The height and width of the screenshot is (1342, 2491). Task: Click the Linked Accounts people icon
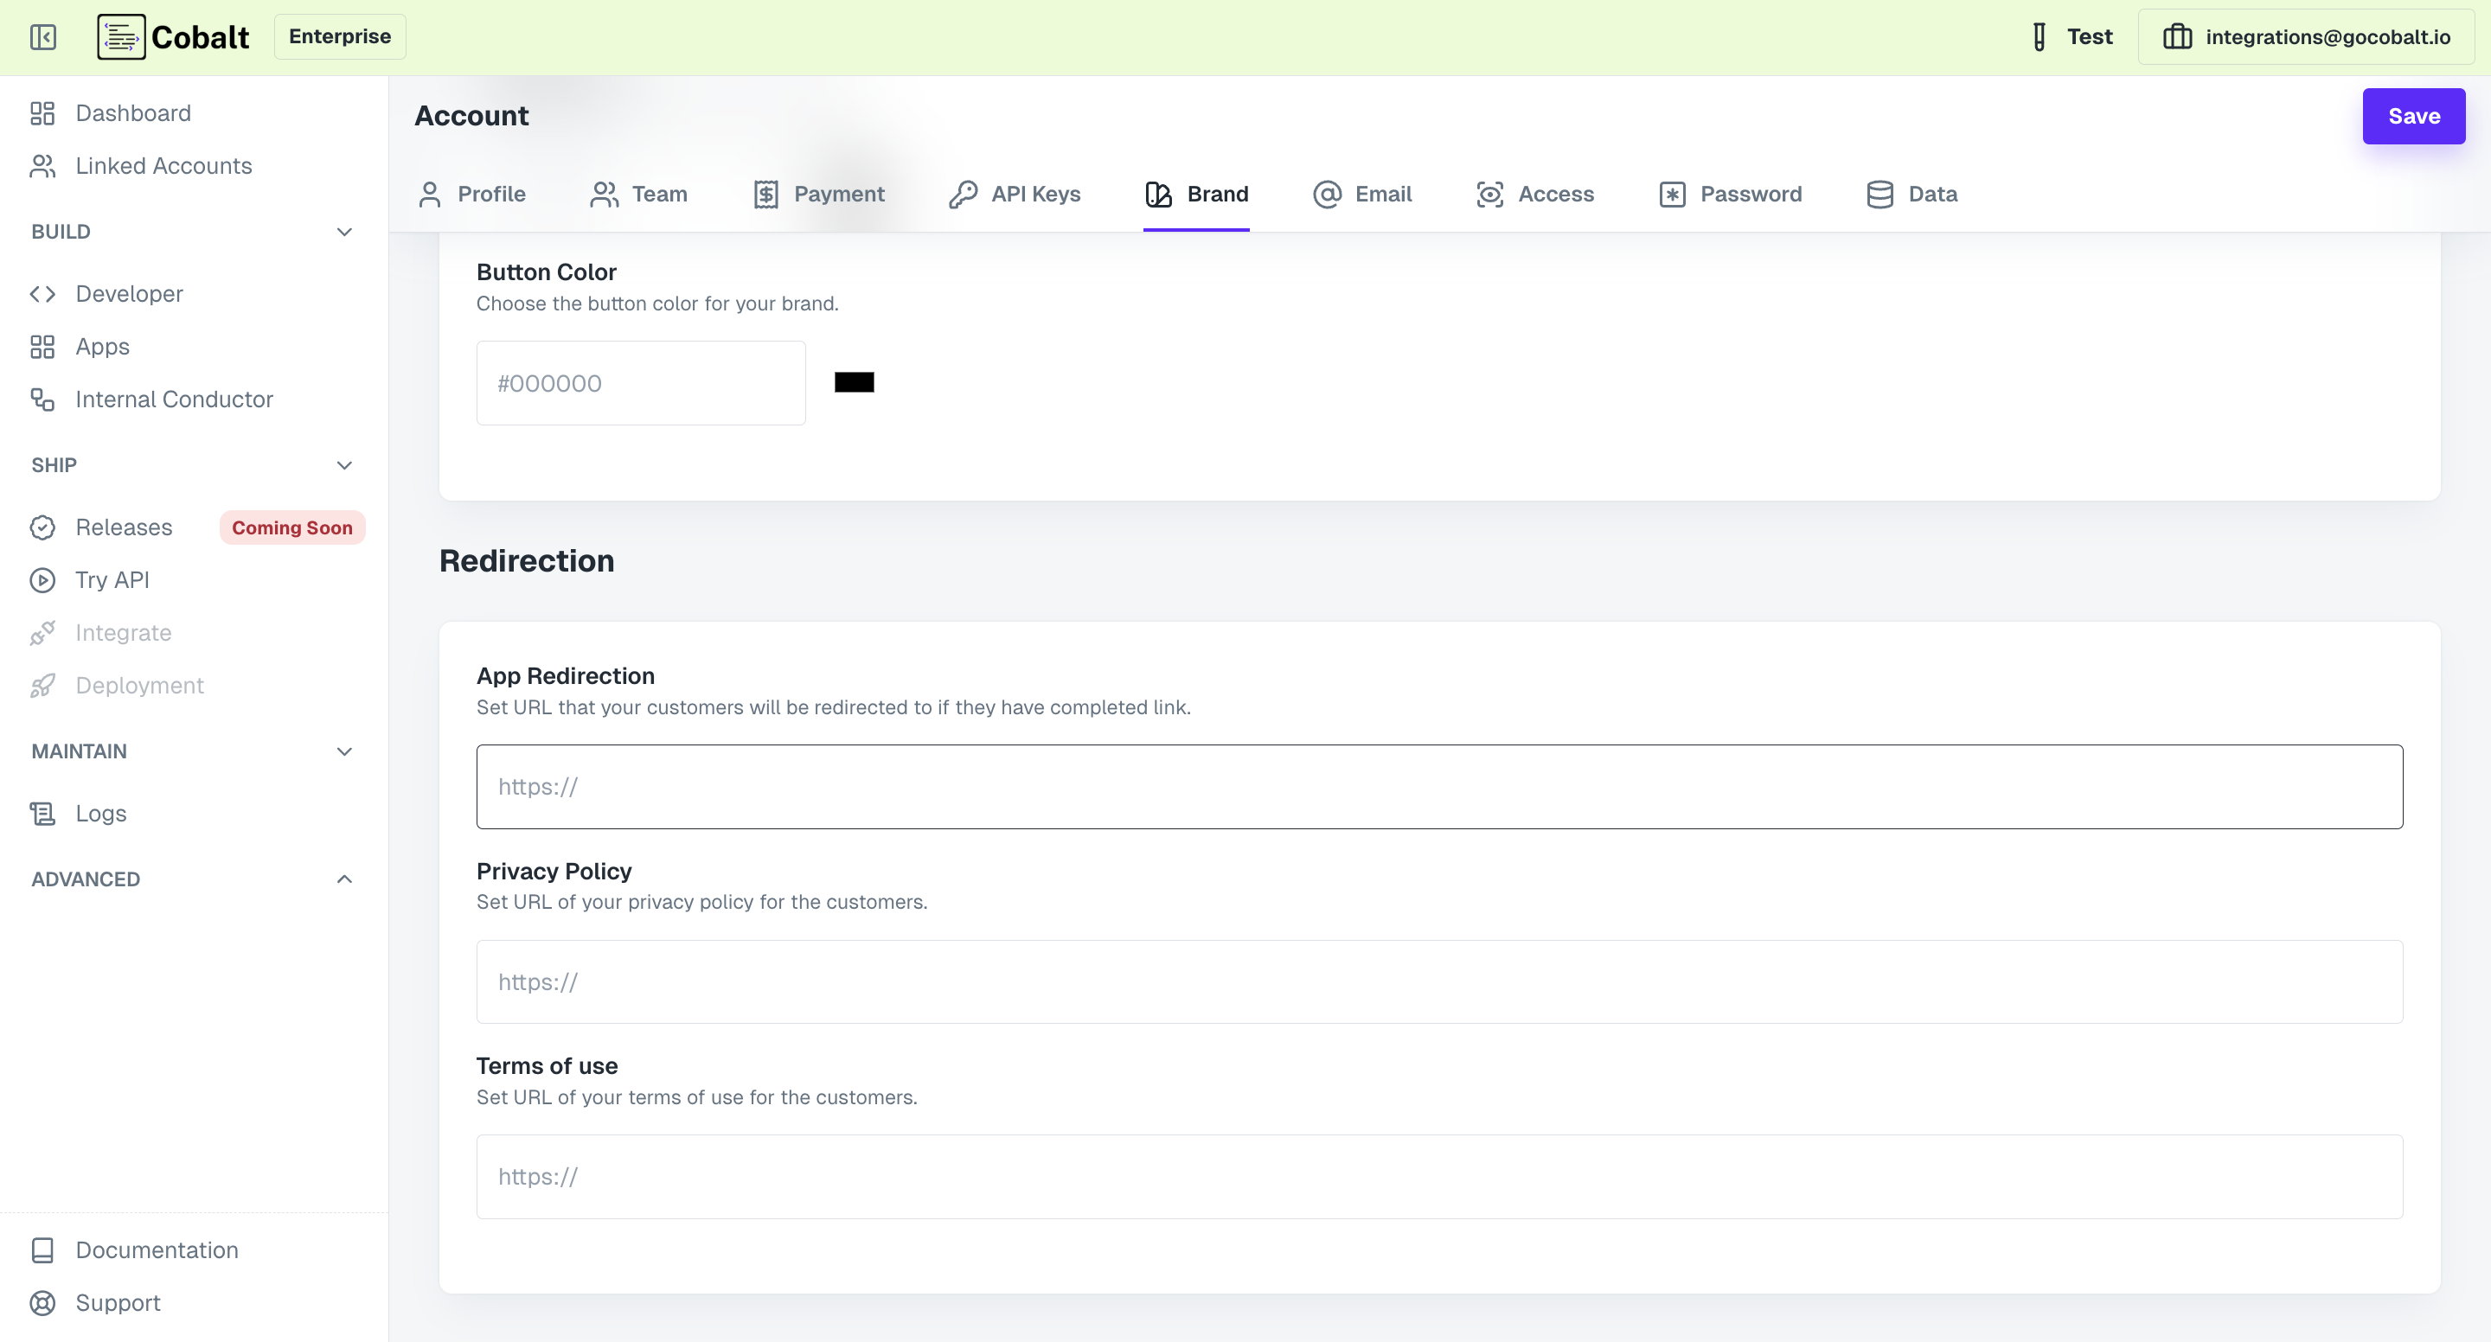pos(42,166)
